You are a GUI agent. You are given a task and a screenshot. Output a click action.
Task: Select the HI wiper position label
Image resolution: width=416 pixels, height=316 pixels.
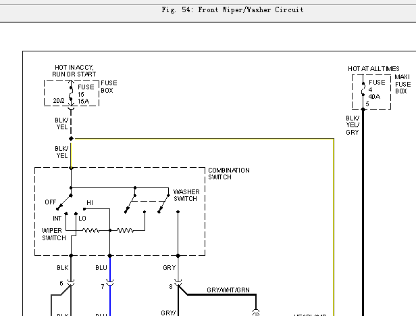(x=89, y=202)
